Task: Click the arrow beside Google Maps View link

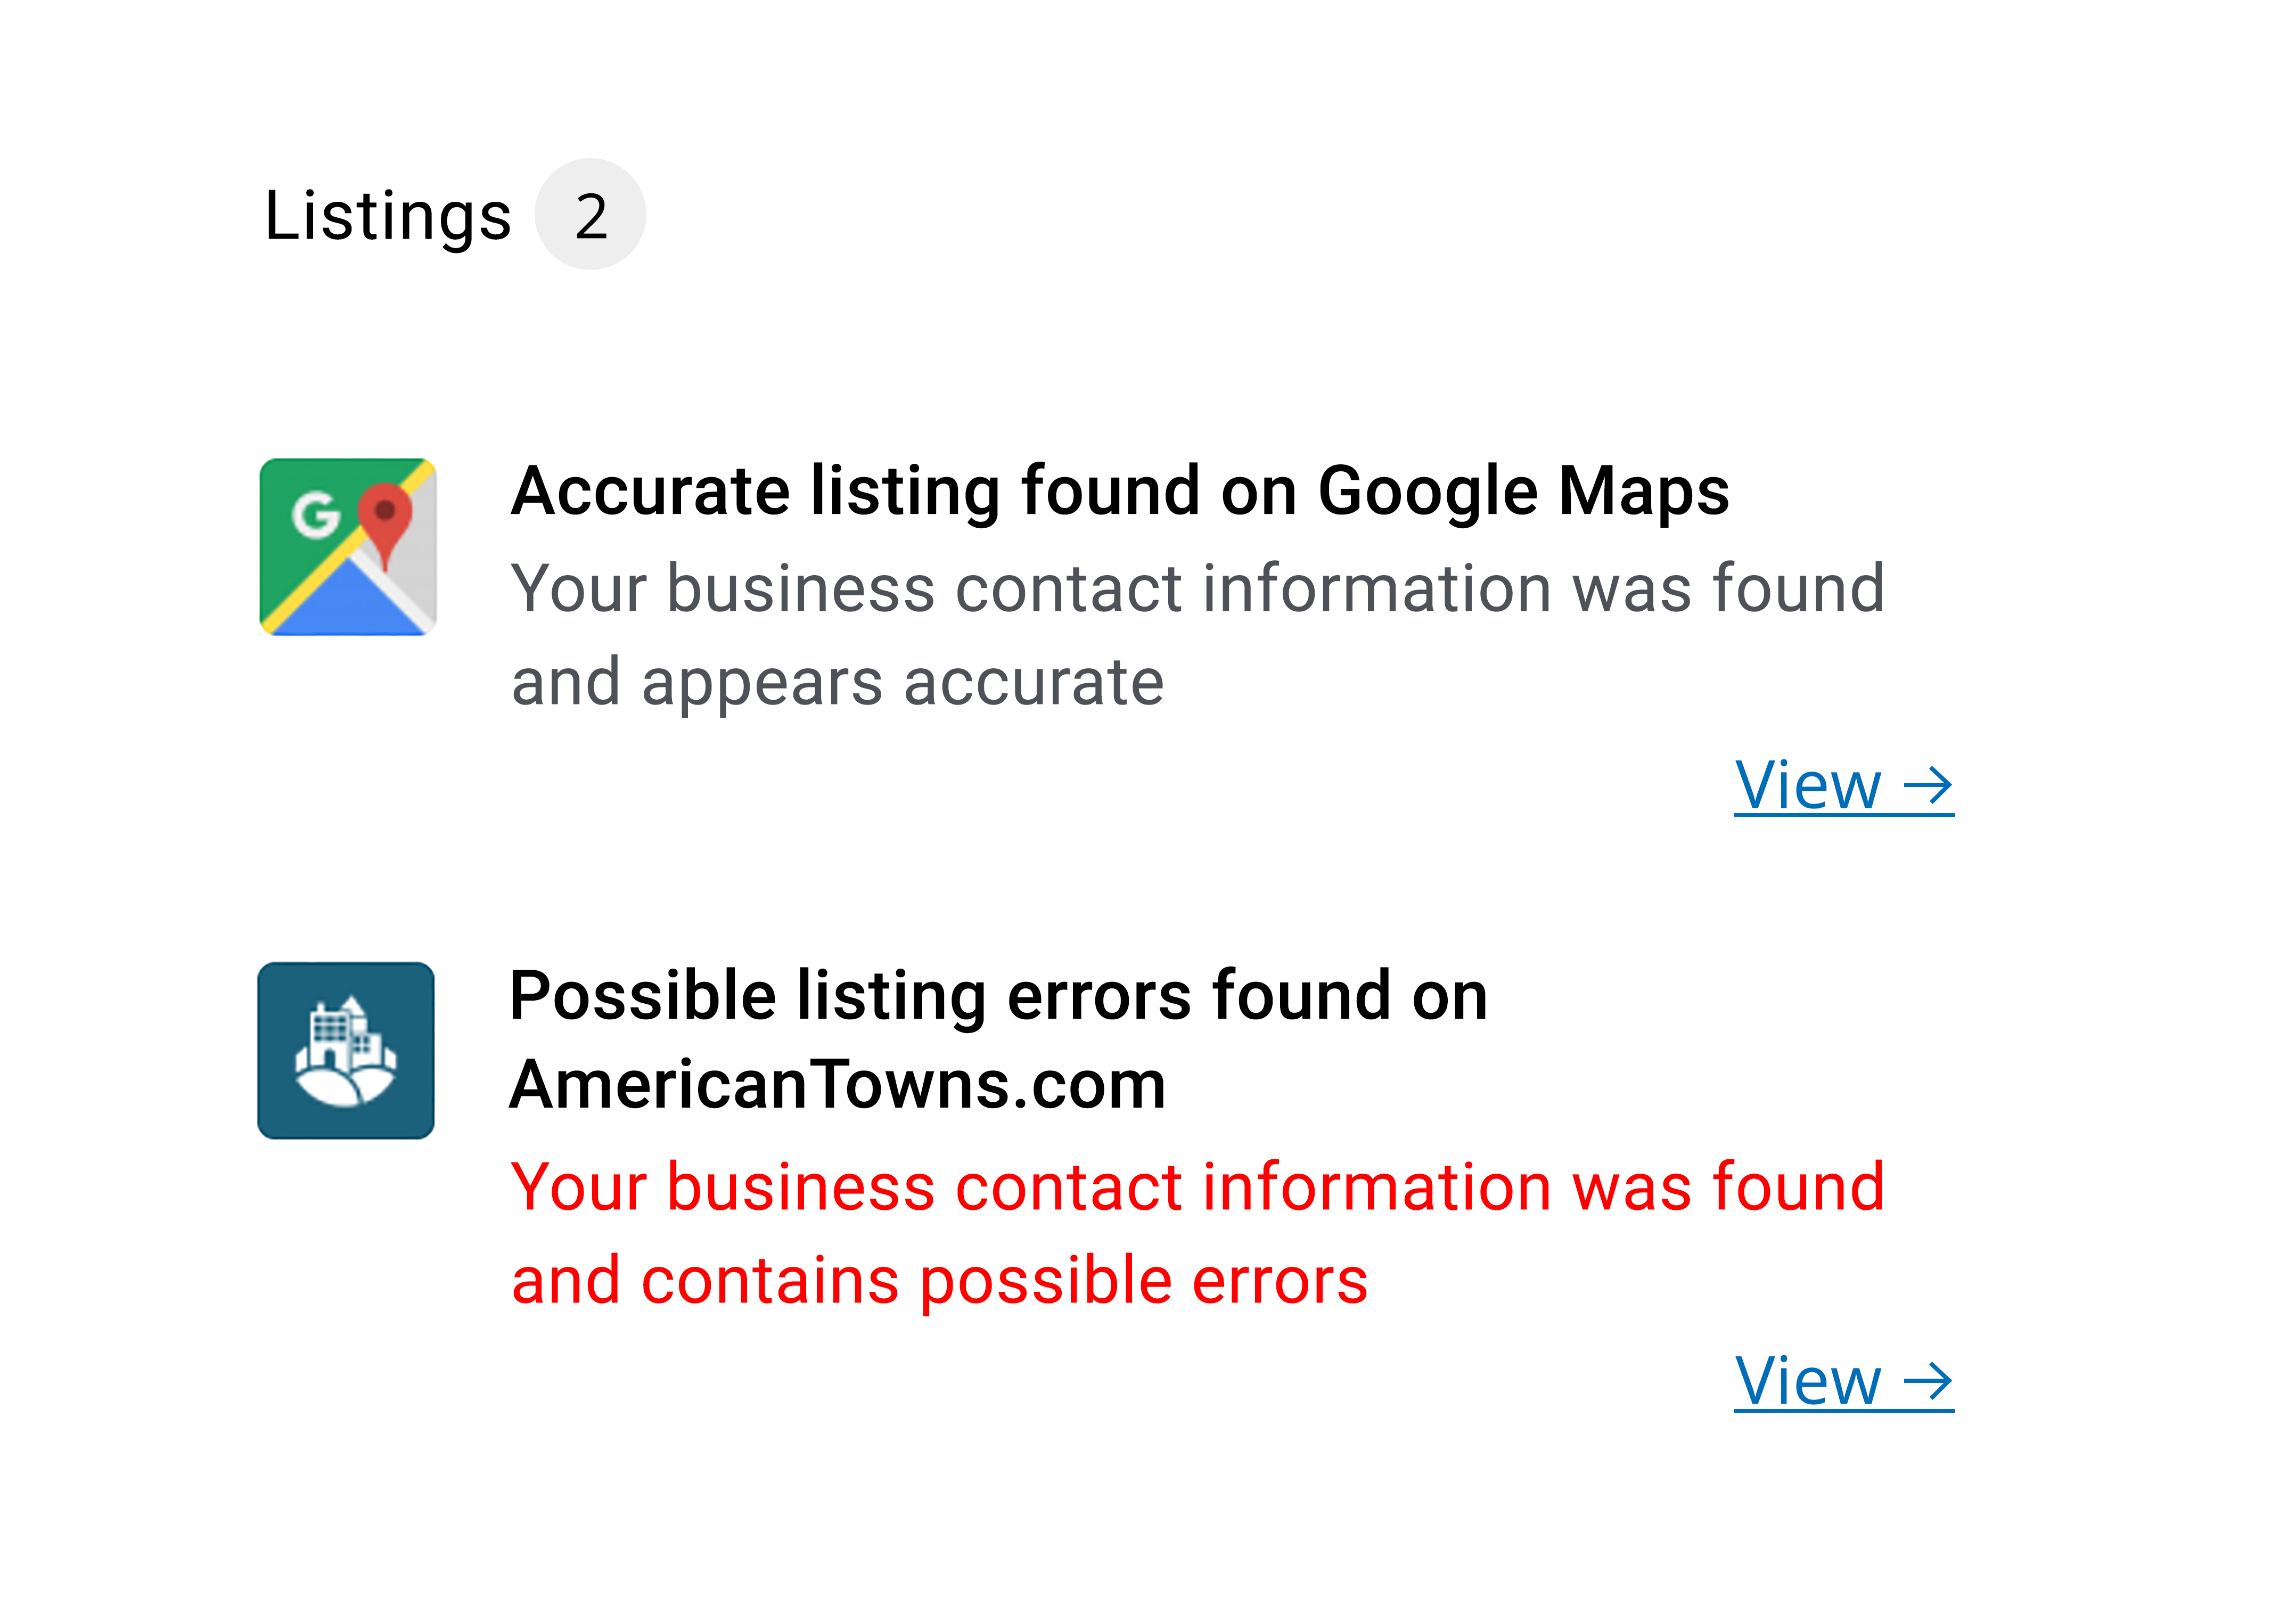Action: [1928, 786]
